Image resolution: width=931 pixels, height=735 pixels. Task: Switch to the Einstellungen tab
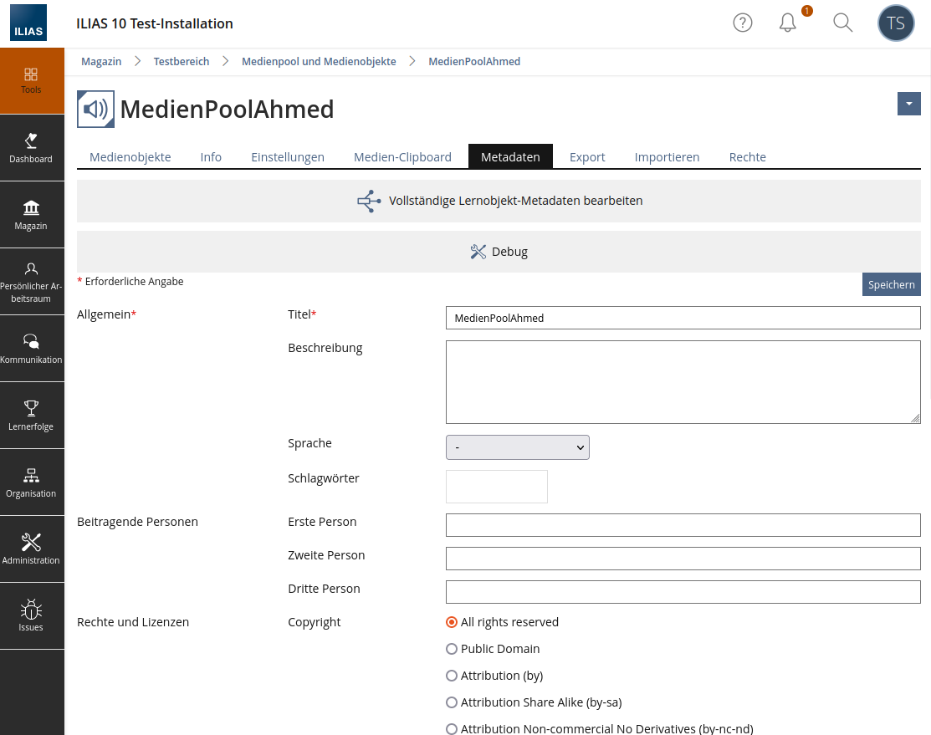coord(288,157)
